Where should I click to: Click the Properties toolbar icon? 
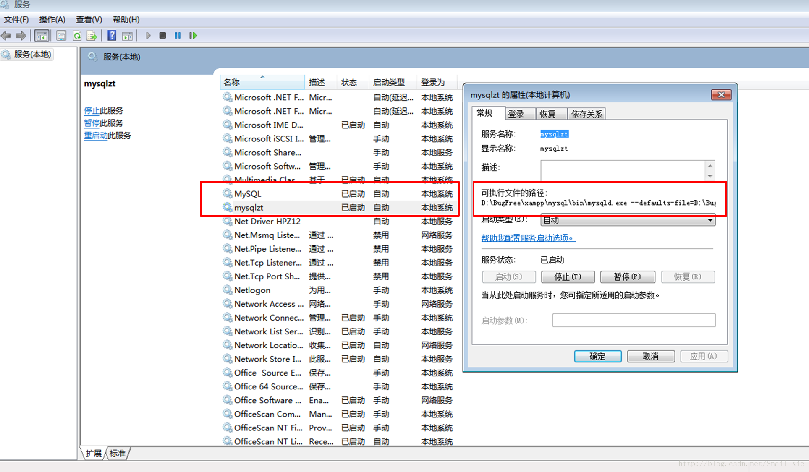point(61,36)
